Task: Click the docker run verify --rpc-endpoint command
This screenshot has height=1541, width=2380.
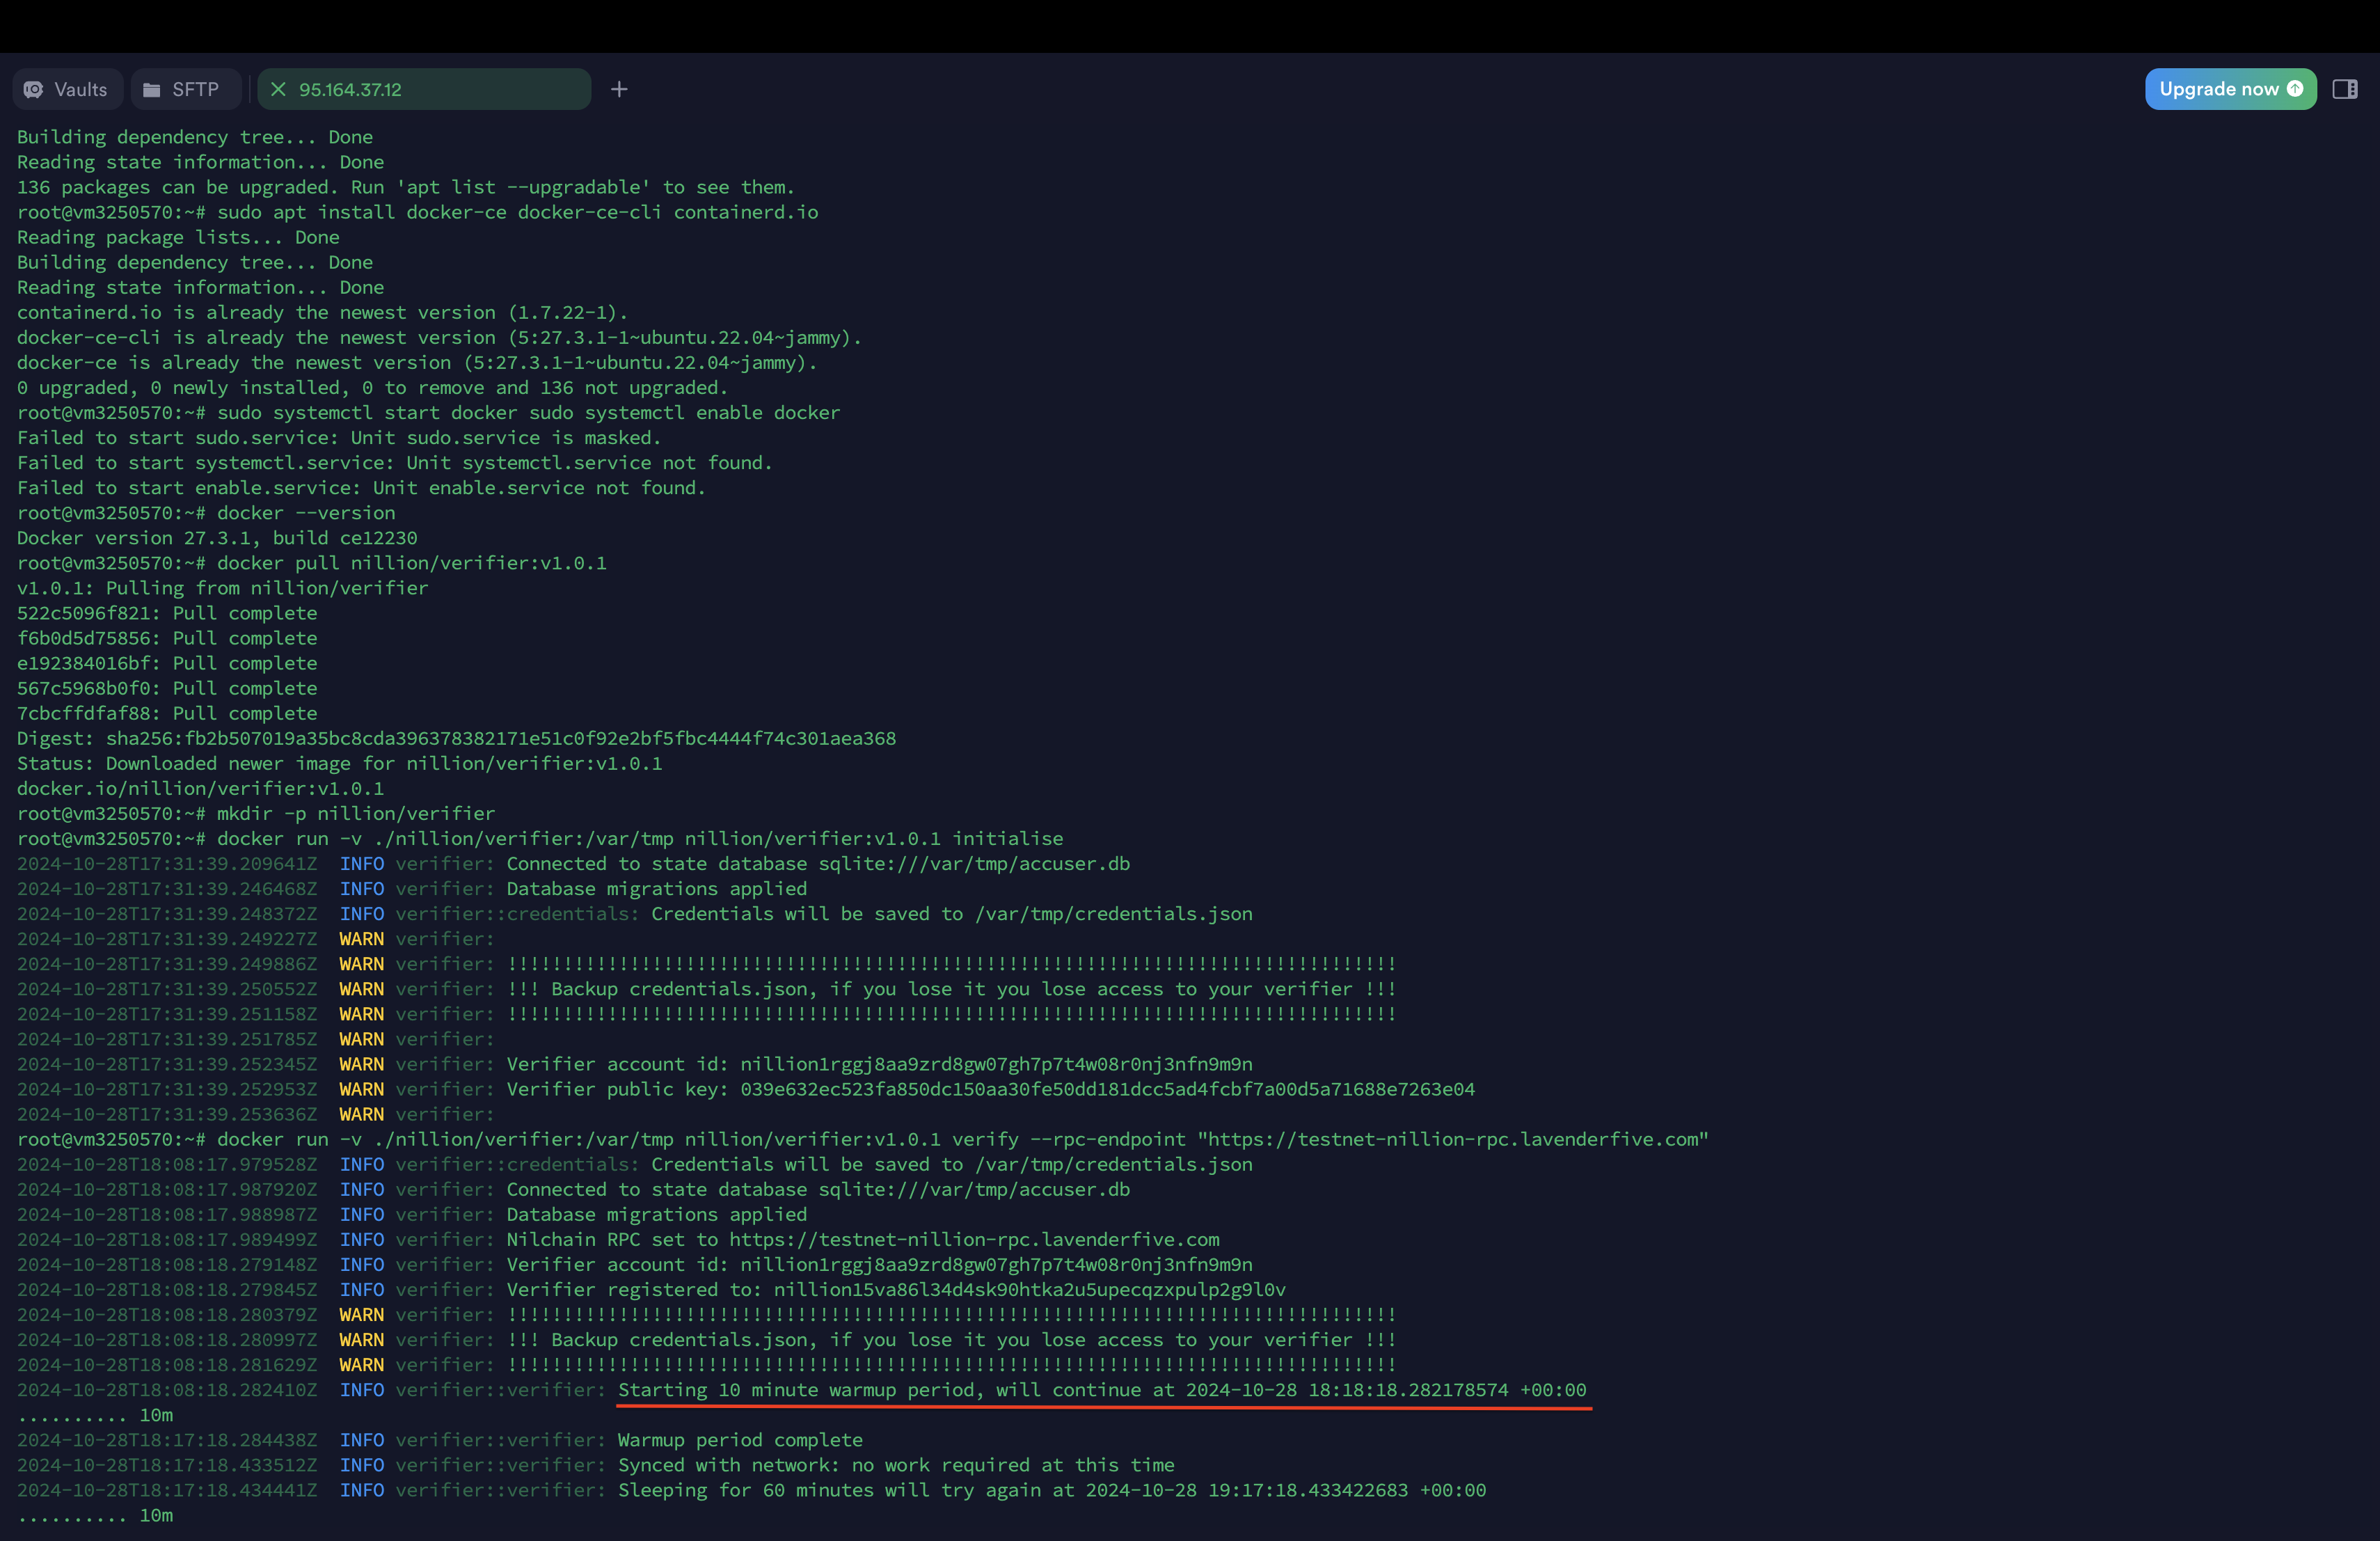Action: point(863,1139)
